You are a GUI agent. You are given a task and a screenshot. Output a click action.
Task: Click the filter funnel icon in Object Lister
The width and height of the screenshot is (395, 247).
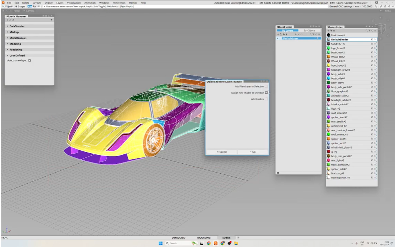(313, 34)
